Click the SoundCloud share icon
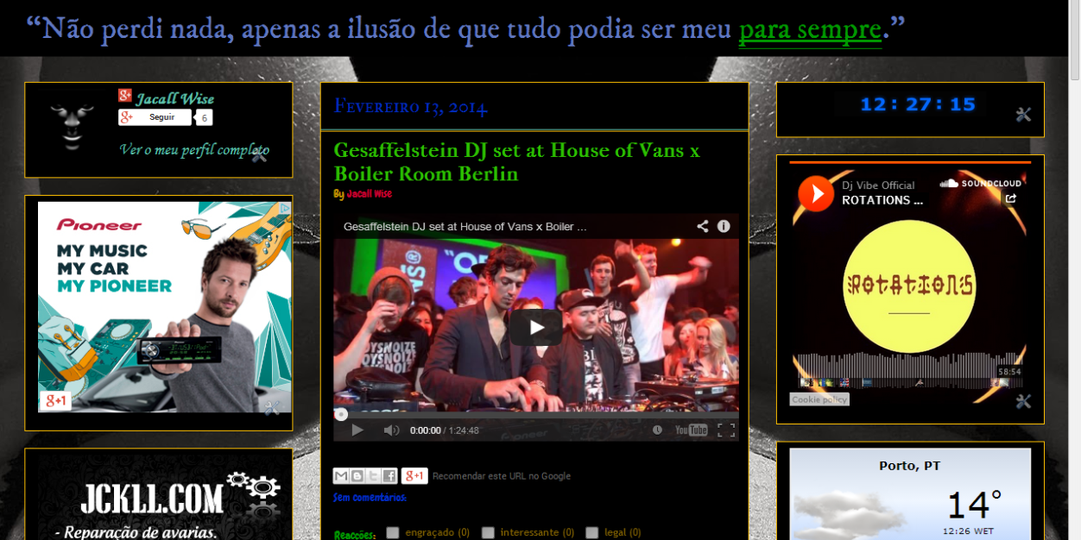The height and width of the screenshot is (540, 1081). point(1011,198)
